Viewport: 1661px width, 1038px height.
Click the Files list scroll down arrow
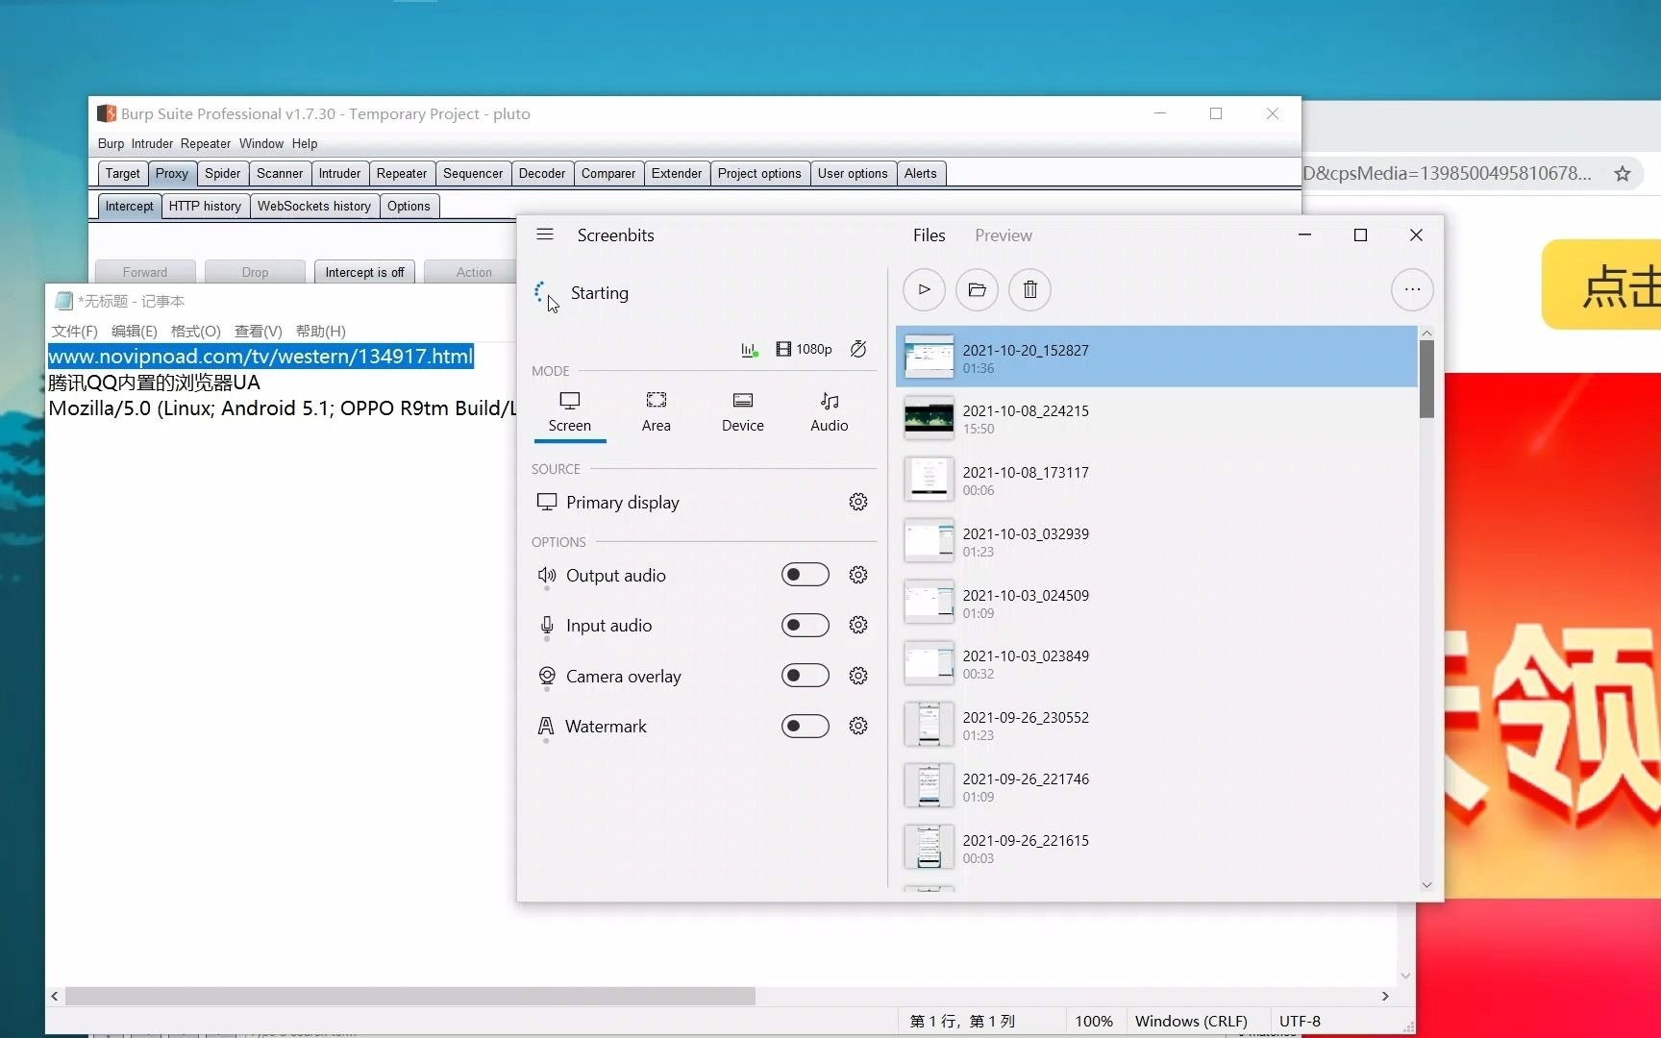coord(1426,885)
